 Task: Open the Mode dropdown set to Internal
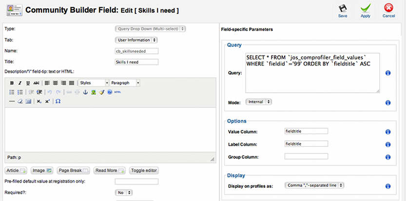259,102
